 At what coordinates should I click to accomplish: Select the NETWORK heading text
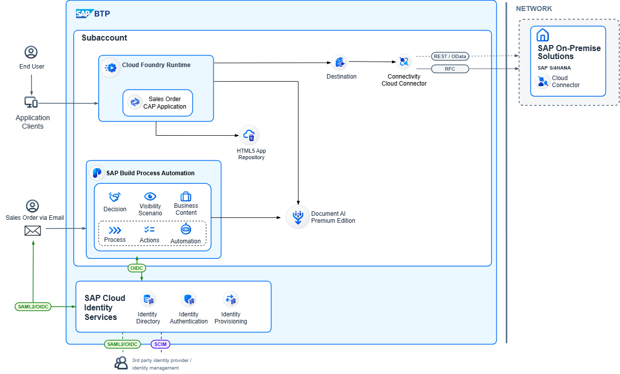point(534,9)
